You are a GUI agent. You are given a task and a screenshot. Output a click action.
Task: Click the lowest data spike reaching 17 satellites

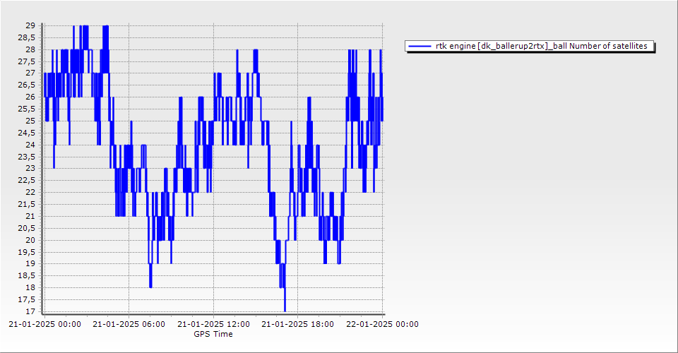coord(285,309)
